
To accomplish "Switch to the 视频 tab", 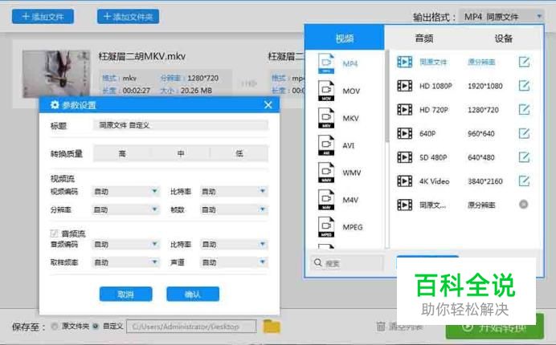I will pyautogui.click(x=345, y=38).
